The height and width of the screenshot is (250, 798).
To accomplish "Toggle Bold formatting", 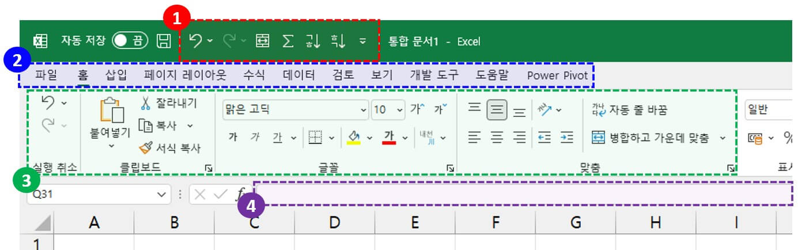I will pyautogui.click(x=233, y=138).
